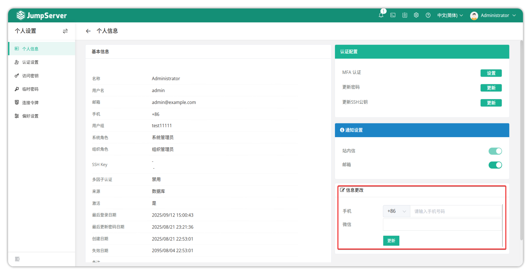The width and height of the screenshot is (531, 272).
Task: Expand the 中文(简体) language dropdown
Action: tap(450, 15)
